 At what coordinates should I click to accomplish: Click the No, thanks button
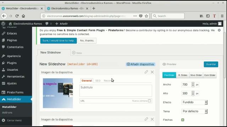tap(87, 41)
